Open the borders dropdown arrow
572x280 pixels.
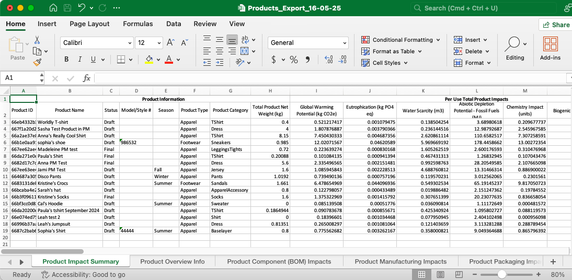tap(132, 60)
